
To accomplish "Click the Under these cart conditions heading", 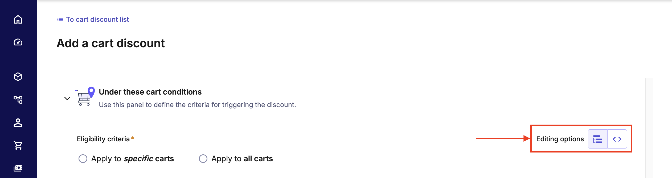I will click(150, 92).
